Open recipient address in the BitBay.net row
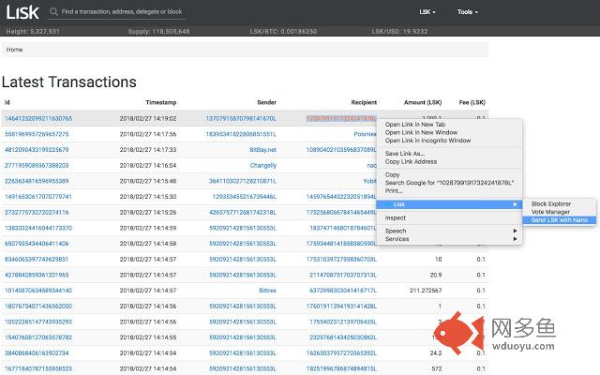Screen dimensions: 600x375 (341, 150)
